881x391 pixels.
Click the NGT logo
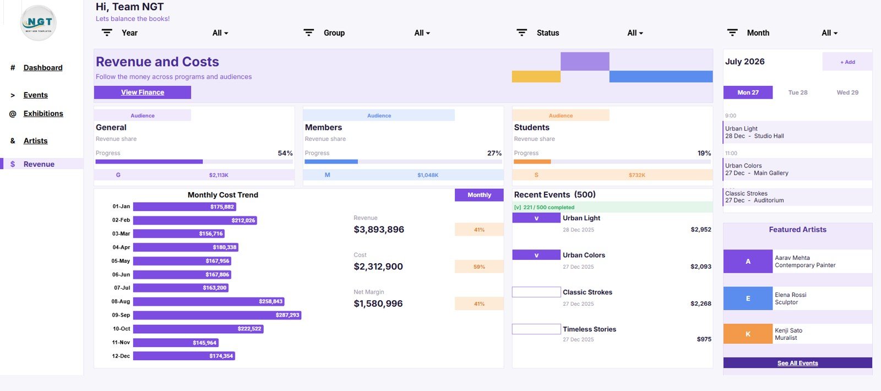tap(39, 23)
